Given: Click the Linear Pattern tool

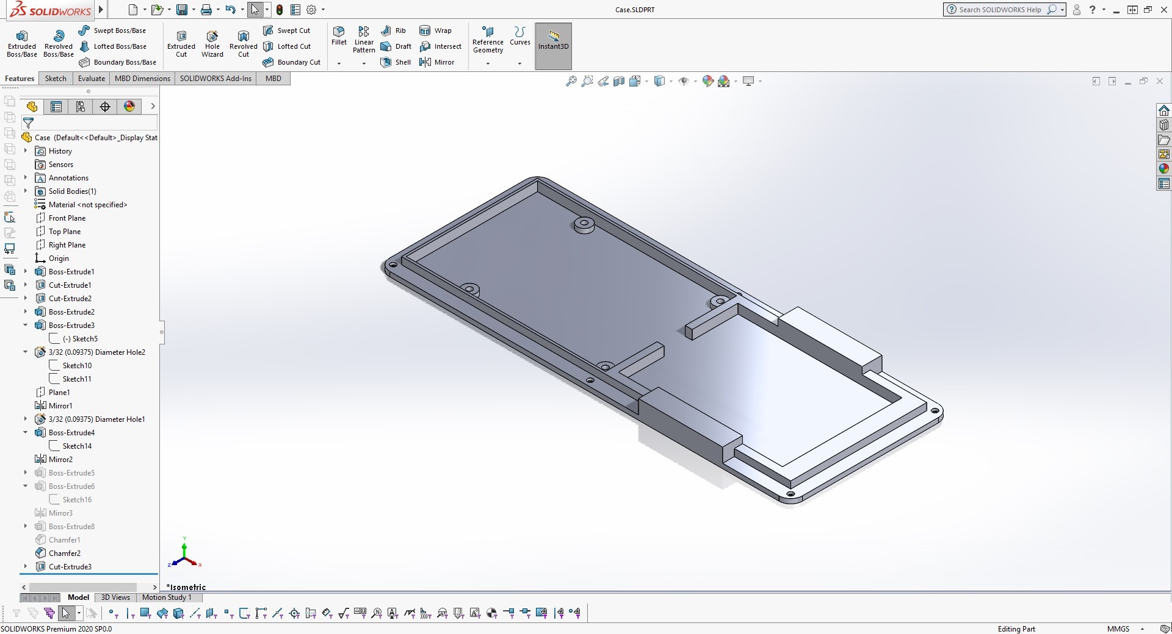Looking at the screenshot, I should [364, 40].
